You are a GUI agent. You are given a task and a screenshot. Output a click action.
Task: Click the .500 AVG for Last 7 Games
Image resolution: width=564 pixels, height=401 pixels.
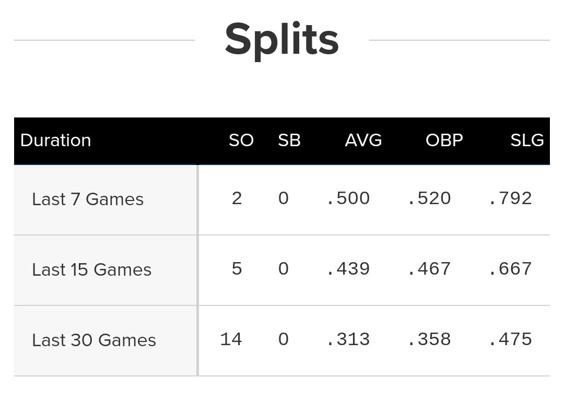click(x=348, y=198)
